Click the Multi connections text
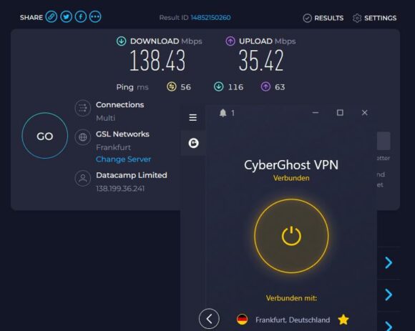415x331 pixels. 105,118
